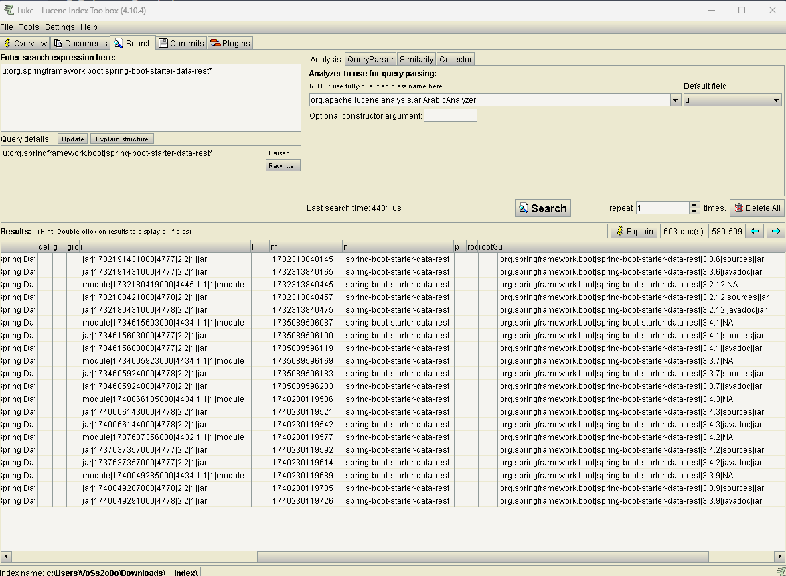Click the analyzer class name text field

[490, 100]
